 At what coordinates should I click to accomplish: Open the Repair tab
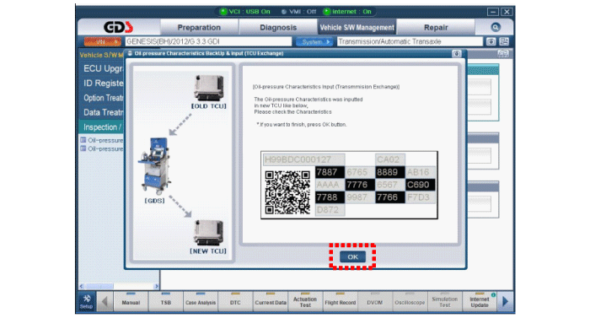coord(436,28)
